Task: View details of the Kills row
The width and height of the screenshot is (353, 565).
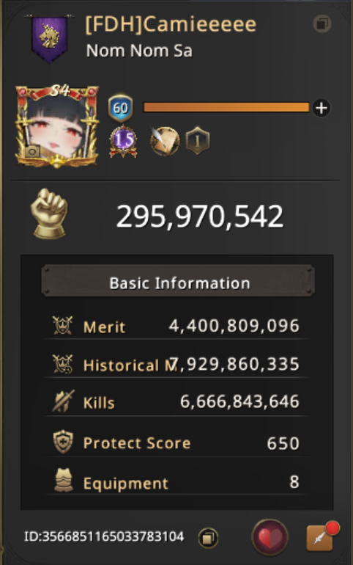Action: (176, 402)
